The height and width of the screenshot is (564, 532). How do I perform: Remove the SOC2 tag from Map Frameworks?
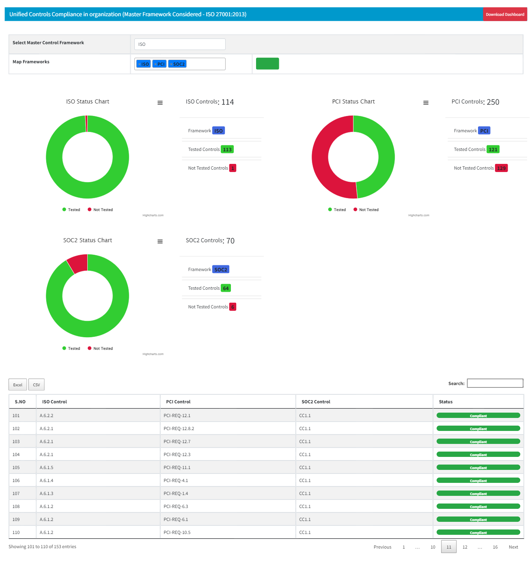(170, 64)
